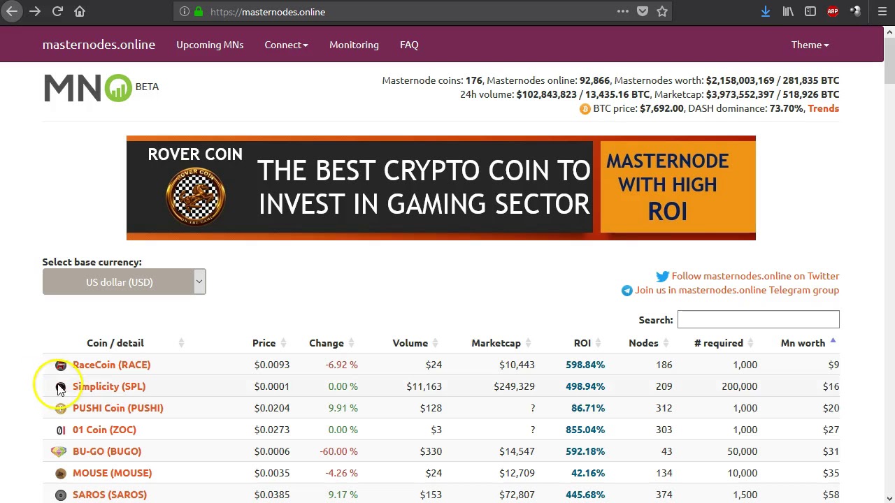This screenshot has height=503, width=895.
Task: Reload the page with the refresh icon
Action: click(57, 11)
